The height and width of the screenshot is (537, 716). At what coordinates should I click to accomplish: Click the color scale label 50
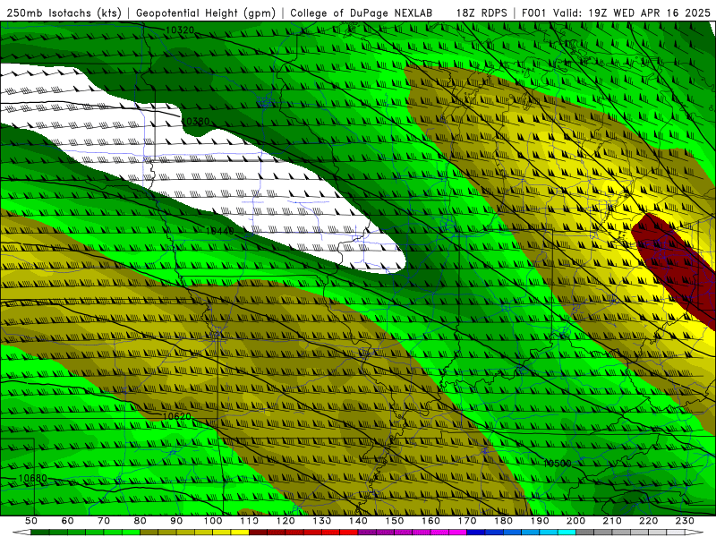[31, 521]
